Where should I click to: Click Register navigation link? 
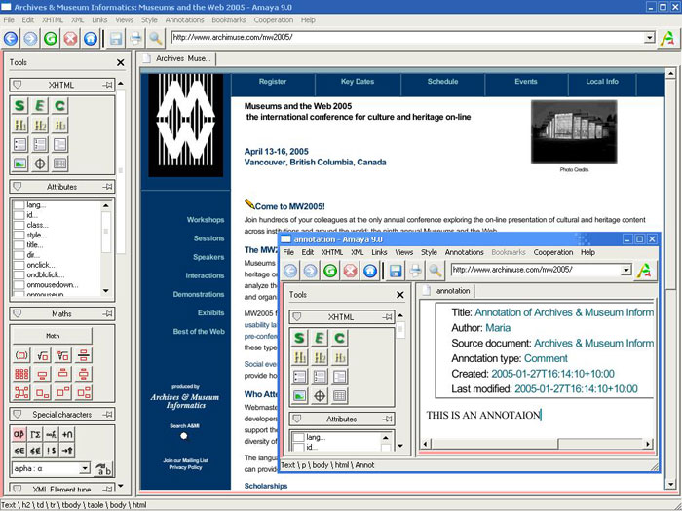[x=273, y=82]
